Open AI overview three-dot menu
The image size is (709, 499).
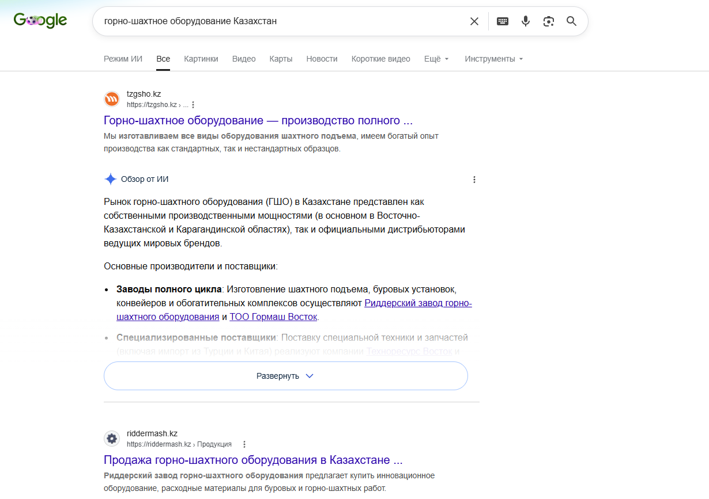click(x=474, y=180)
